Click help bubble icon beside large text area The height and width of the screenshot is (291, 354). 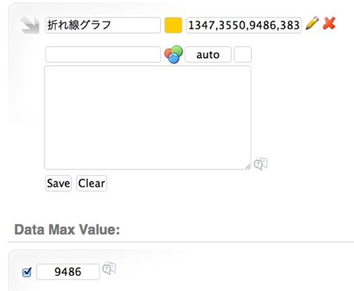pos(261,164)
